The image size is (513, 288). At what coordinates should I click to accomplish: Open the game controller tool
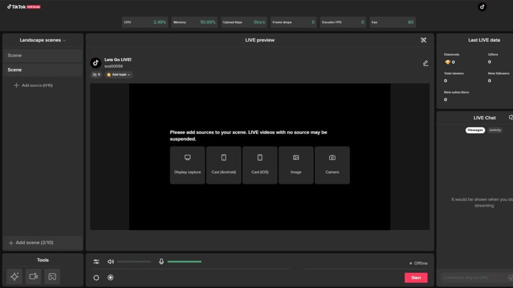tap(52, 276)
